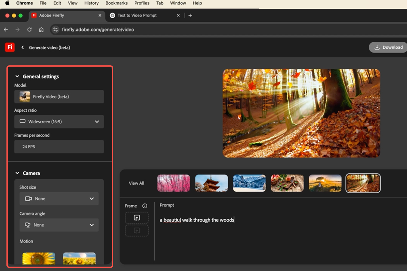Image resolution: width=407 pixels, height=271 pixels.
Task: Click the Frame info icon
Action: point(145,206)
